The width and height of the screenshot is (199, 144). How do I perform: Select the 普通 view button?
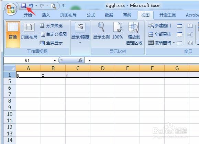pos(13,34)
